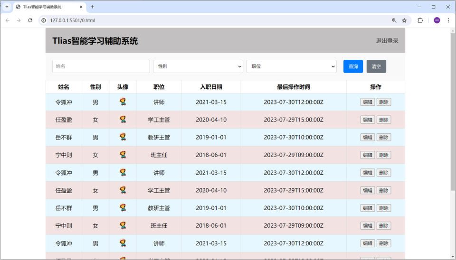Screen dimensions: 456x260
Task: Open the 性别 dropdown
Action: 198,66
